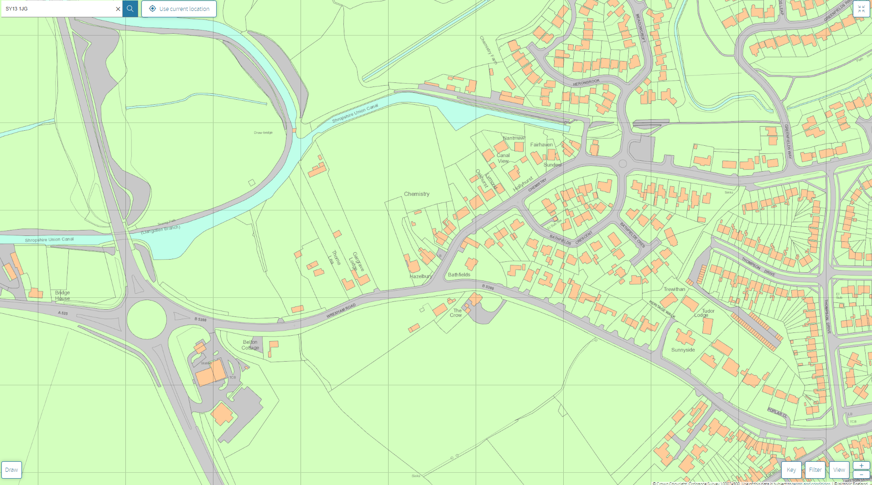Click the Draw-bridge label near the canal

click(x=263, y=133)
